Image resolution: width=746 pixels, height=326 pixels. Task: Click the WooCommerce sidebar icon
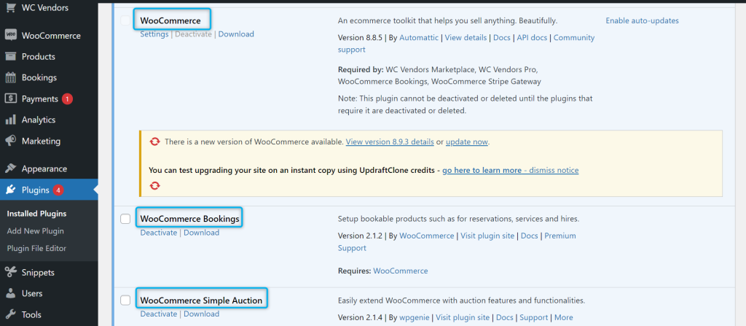(11, 35)
